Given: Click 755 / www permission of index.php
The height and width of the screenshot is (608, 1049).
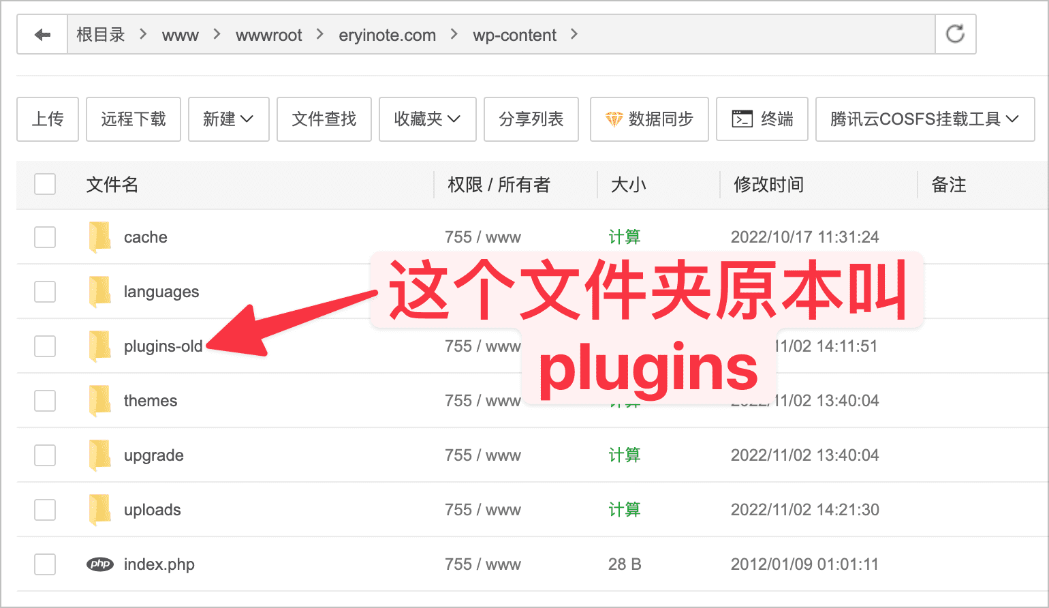Looking at the screenshot, I should (483, 564).
